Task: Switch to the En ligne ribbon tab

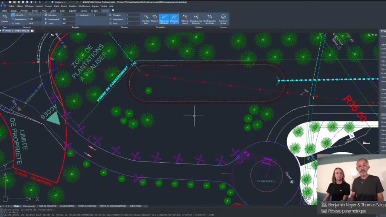Action: (95, 11)
